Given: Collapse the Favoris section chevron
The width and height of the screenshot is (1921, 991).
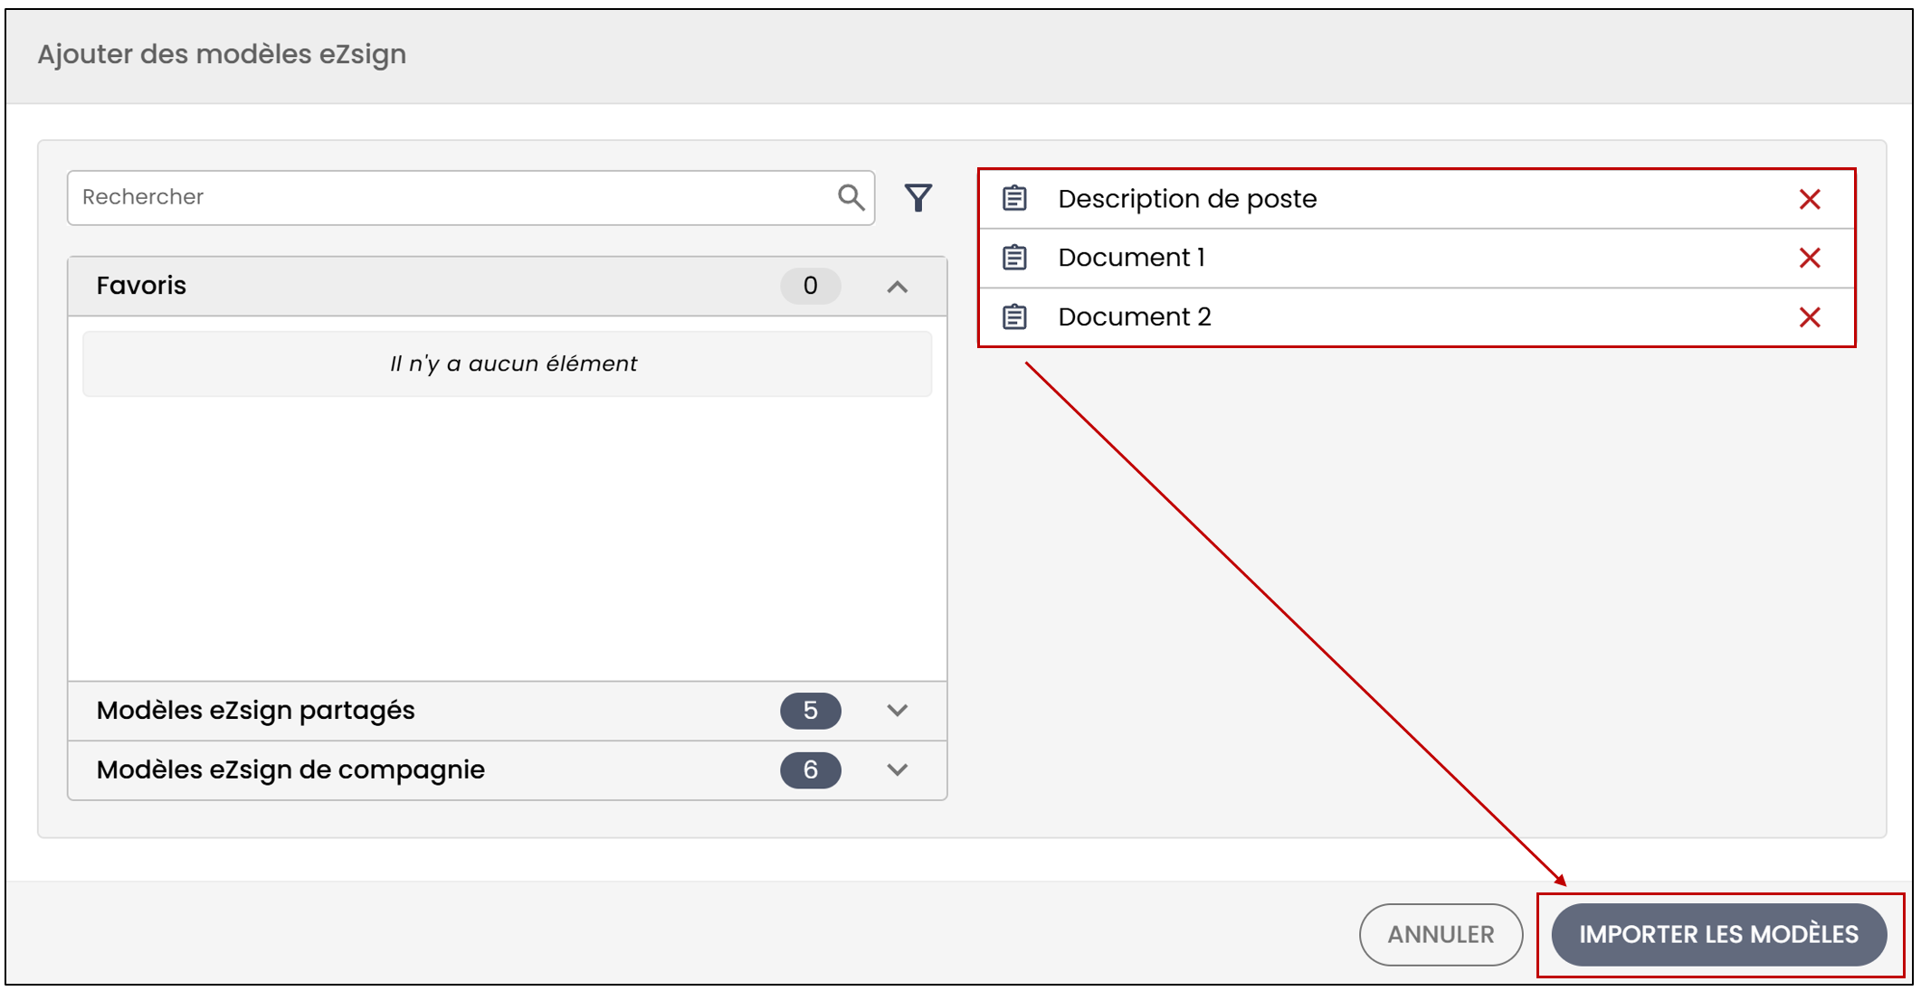Looking at the screenshot, I should 897,287.
